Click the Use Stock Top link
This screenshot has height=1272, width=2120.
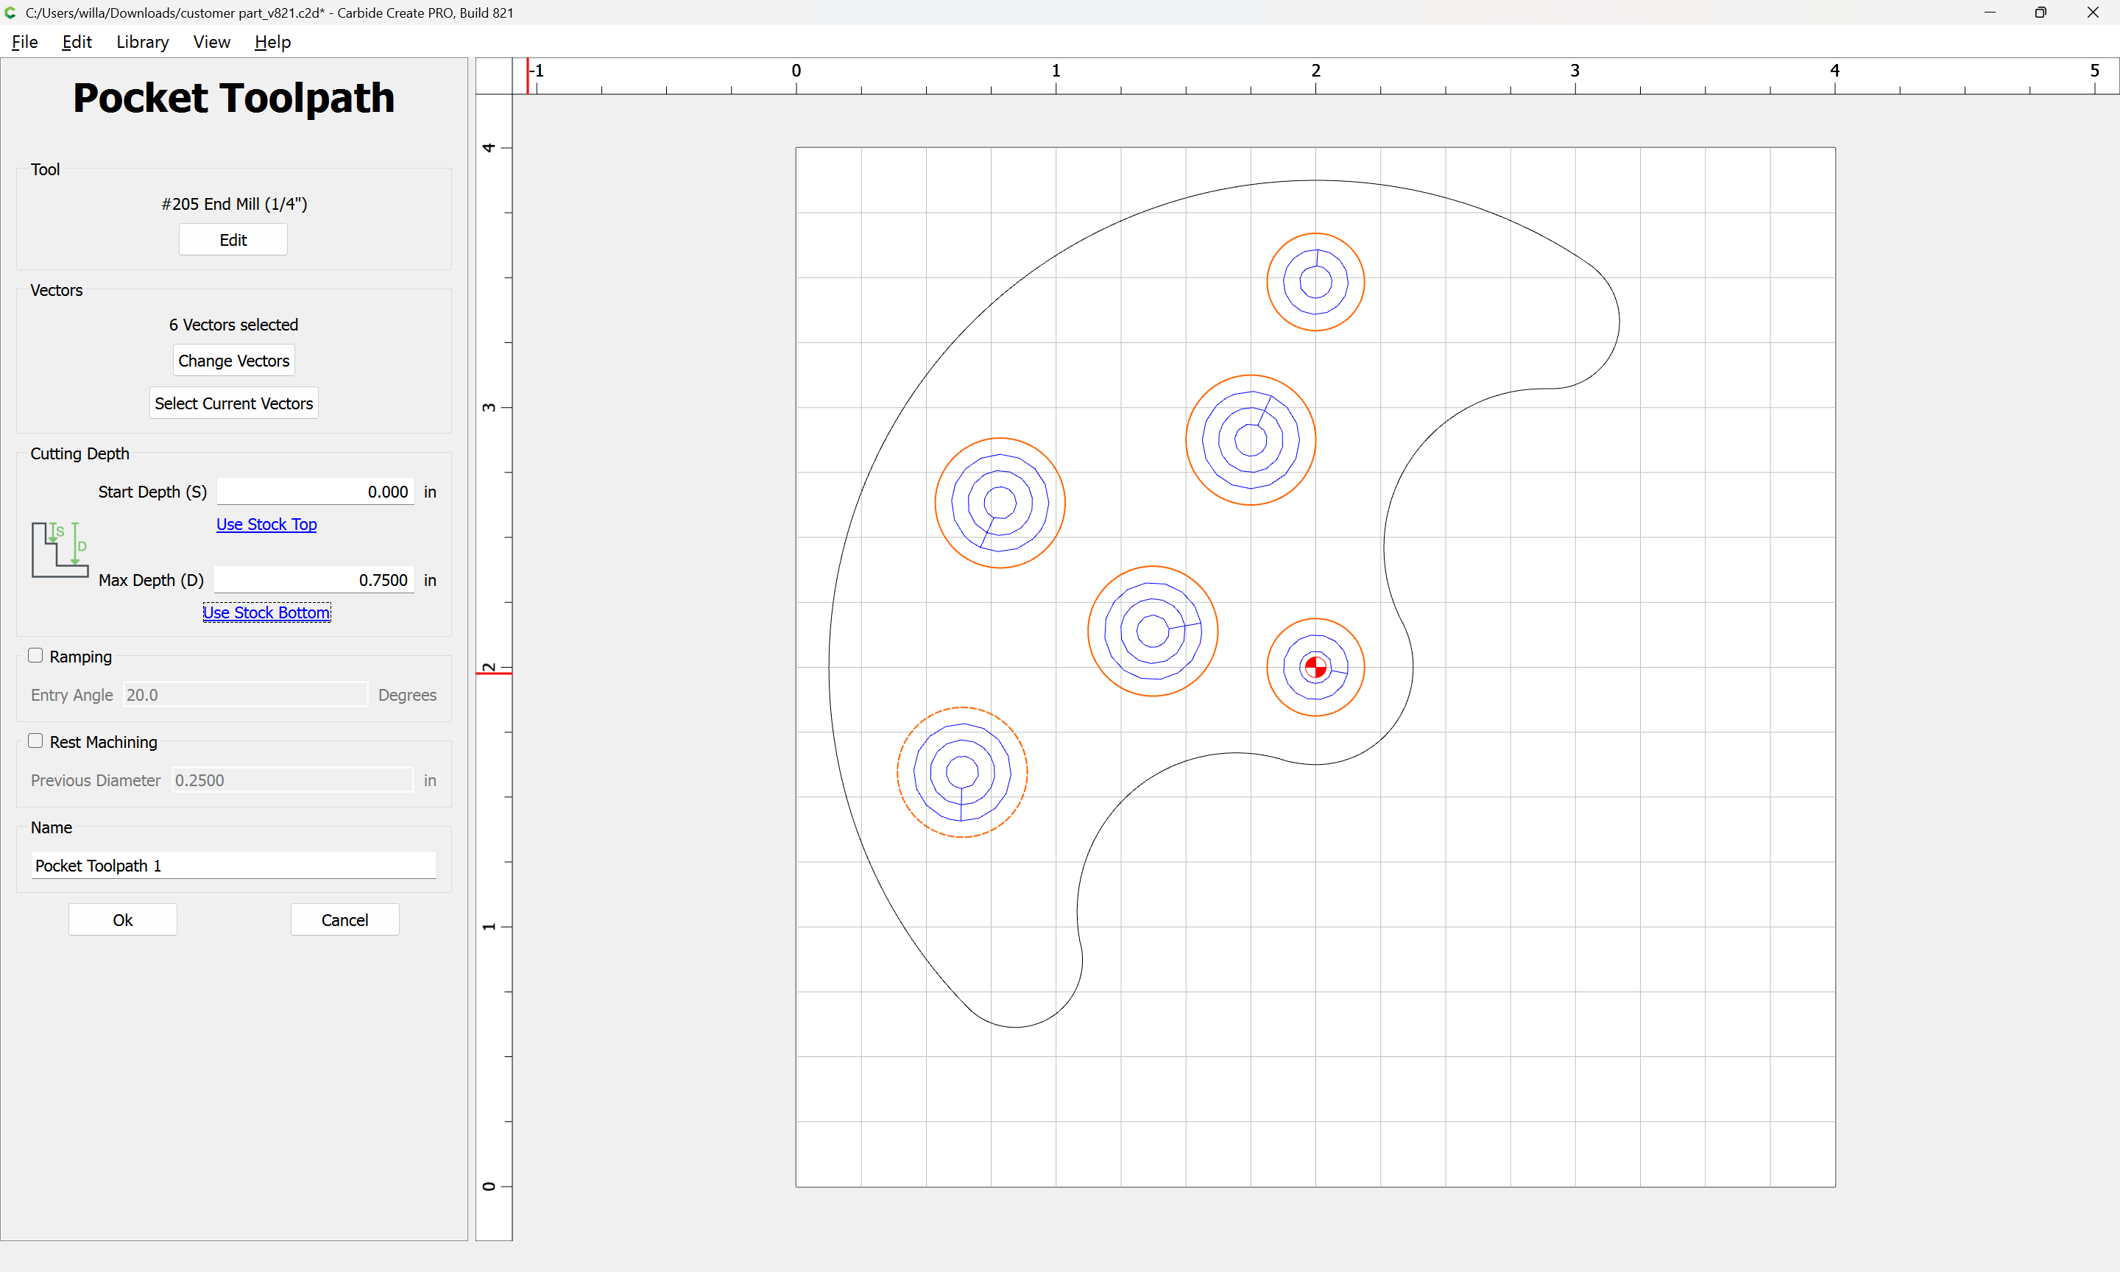pos(266,523)
